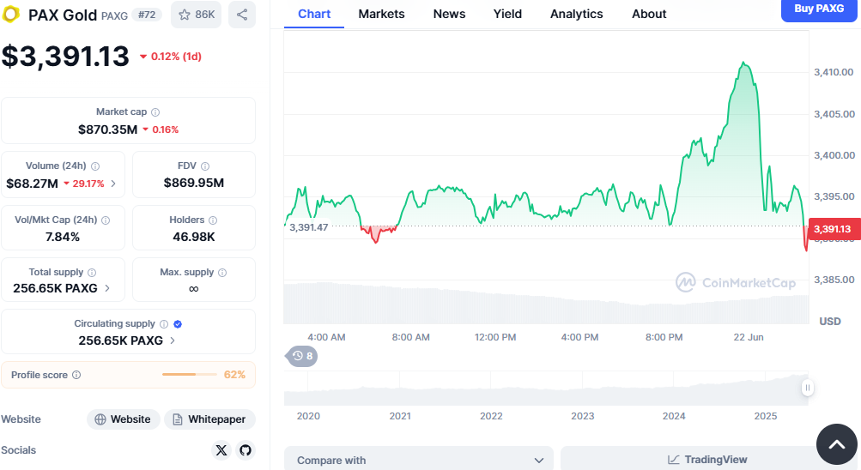The image size is (861, 470).
Task: Expand Volume (24h) details chevron
Action: click(113, 184)
